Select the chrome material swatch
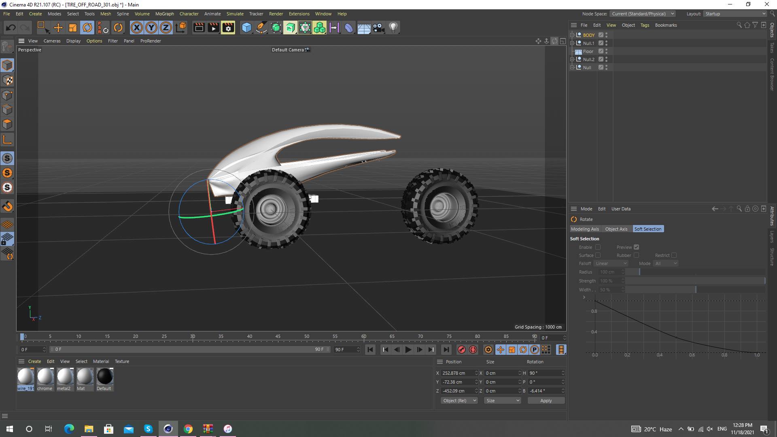Screen dimensions: 777x437 (x=45, y=379)
